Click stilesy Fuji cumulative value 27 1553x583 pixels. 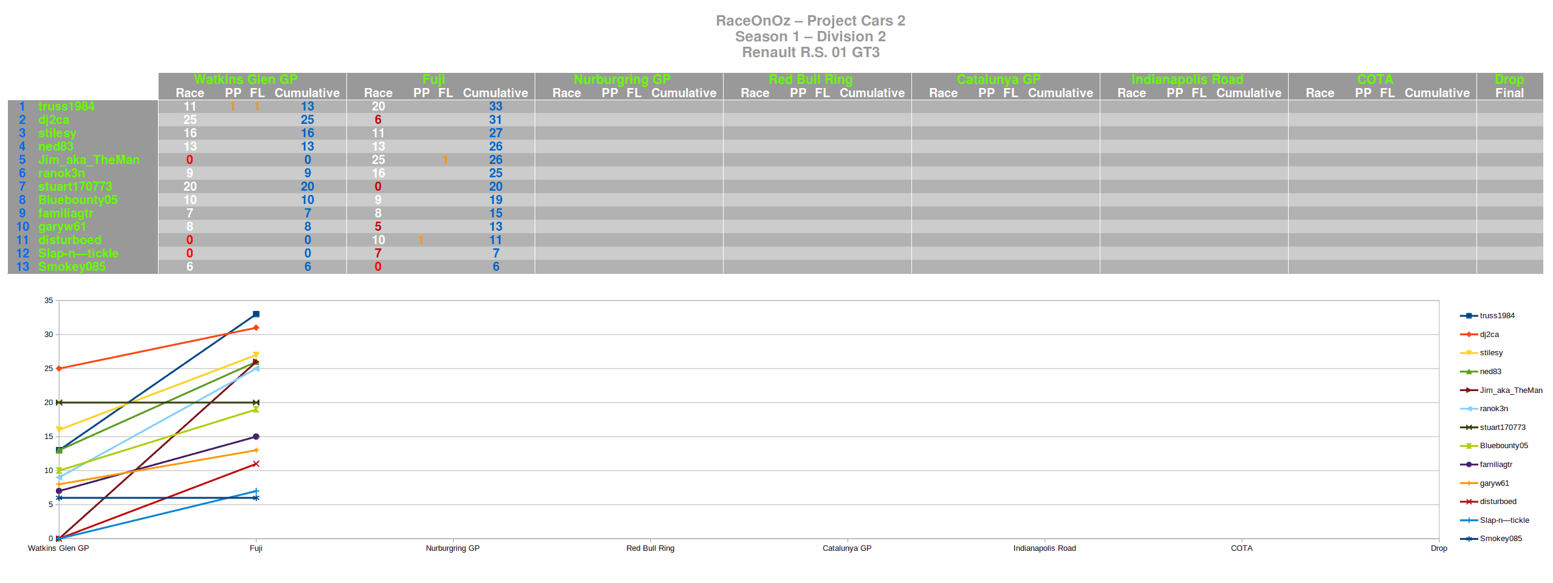tap(496, 133)
